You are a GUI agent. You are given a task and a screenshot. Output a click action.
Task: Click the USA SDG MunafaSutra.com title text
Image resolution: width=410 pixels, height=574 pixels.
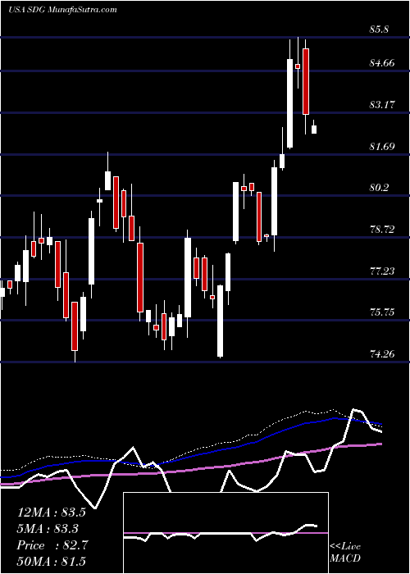pos(62,9)
